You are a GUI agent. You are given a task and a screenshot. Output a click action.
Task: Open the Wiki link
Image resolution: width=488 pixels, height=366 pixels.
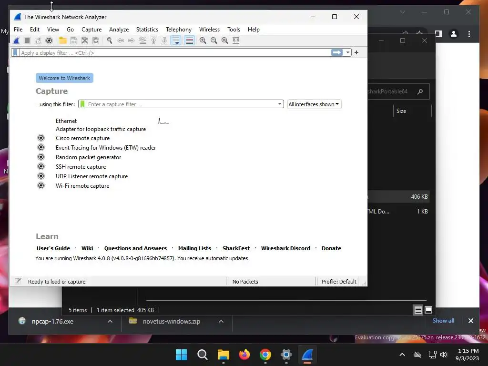(87, 248)
